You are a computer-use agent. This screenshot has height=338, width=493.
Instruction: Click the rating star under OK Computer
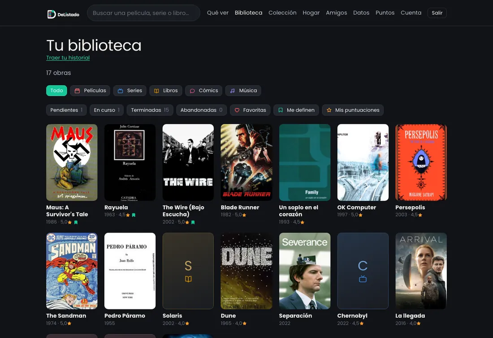pos(361,215)
